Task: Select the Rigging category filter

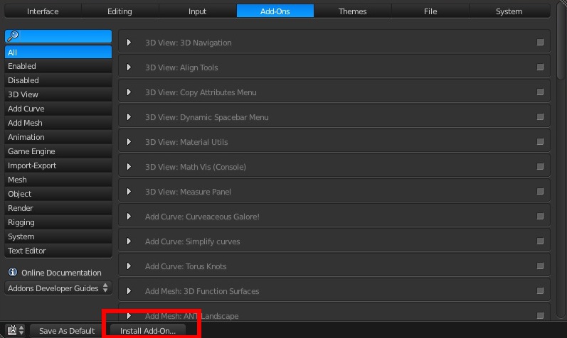Action: tap(58, 222)
